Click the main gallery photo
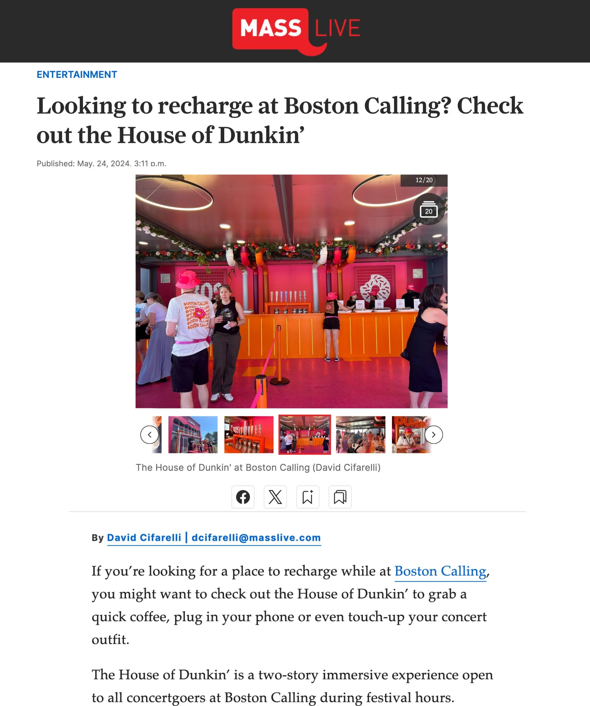590x706 pixels. 291,291
